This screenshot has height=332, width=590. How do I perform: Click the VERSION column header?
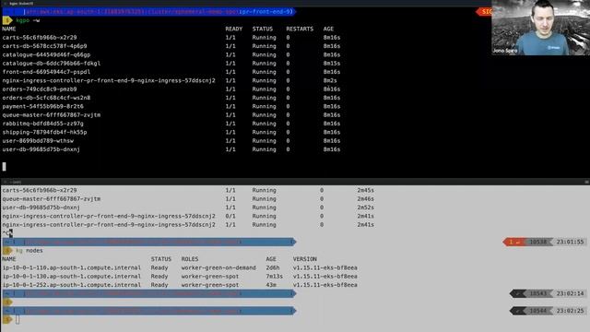coord(305,259)
